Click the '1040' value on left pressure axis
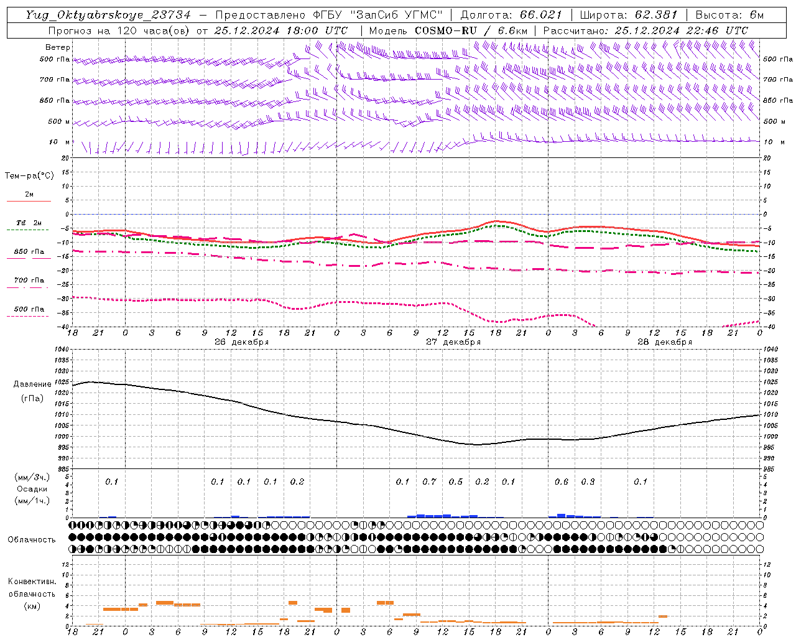Image resolution: width=796 pixels, height=637 pixels. [x=62, y=350]
